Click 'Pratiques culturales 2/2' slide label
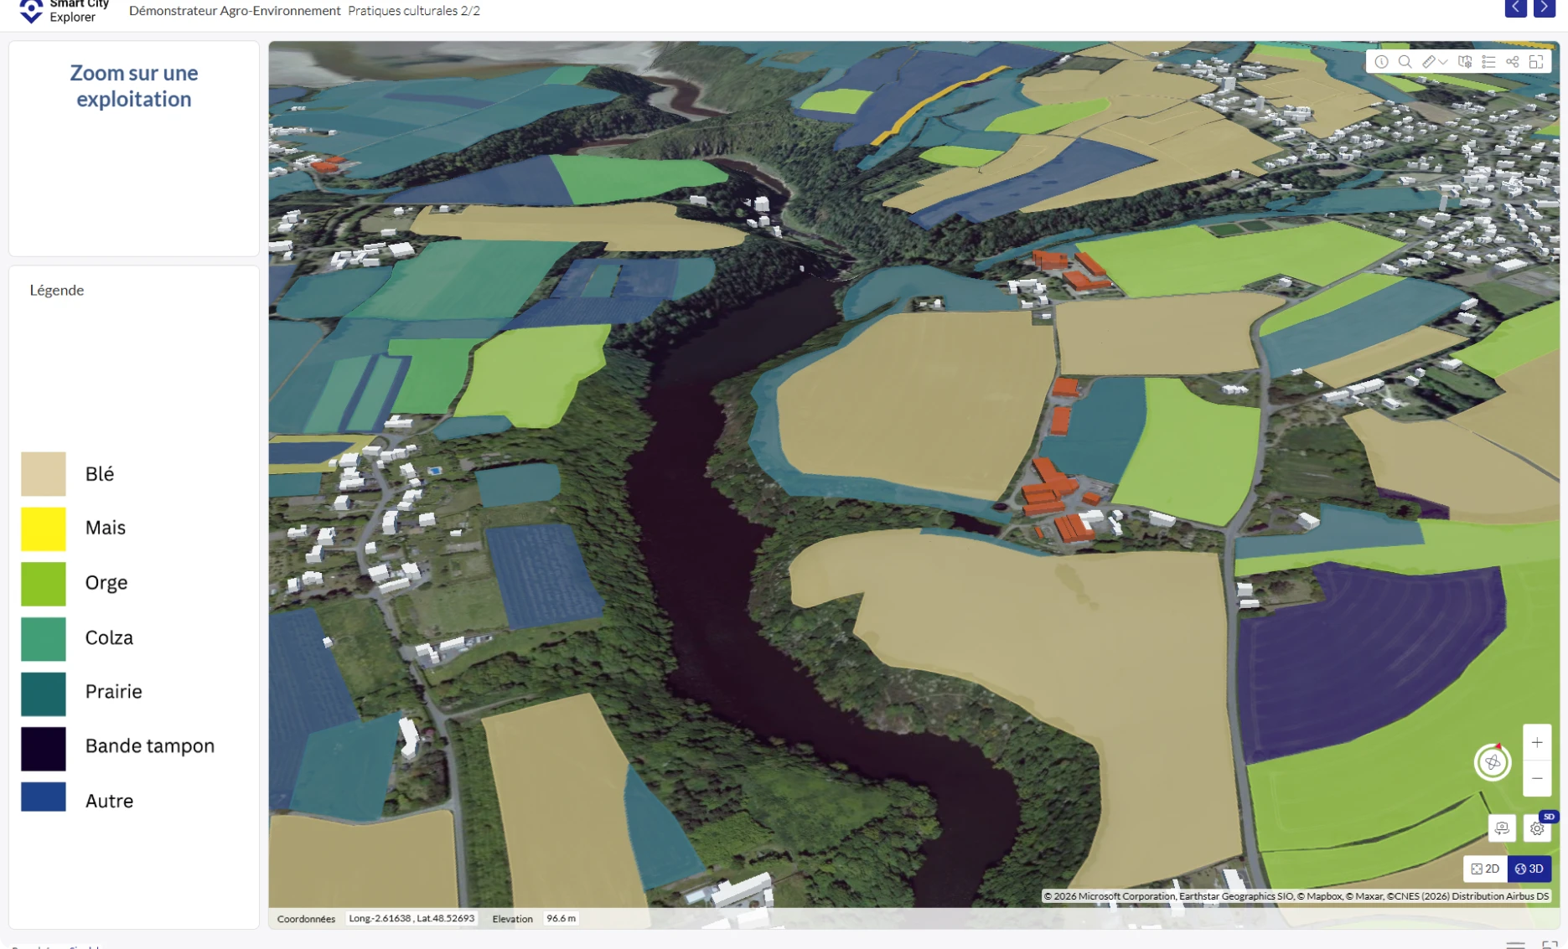 [x=414, y=11]
